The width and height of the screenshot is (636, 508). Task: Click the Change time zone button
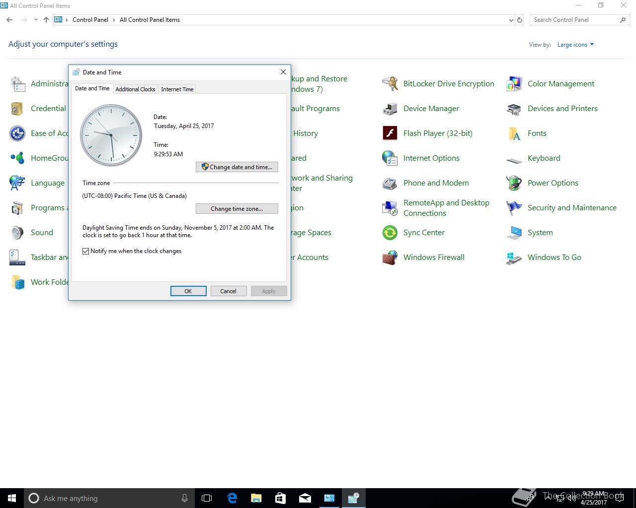pos(237,209)
